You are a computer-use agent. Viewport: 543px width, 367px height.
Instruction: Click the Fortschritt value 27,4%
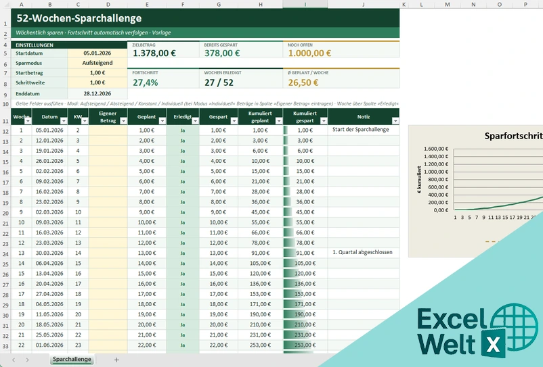click(145, 82)
